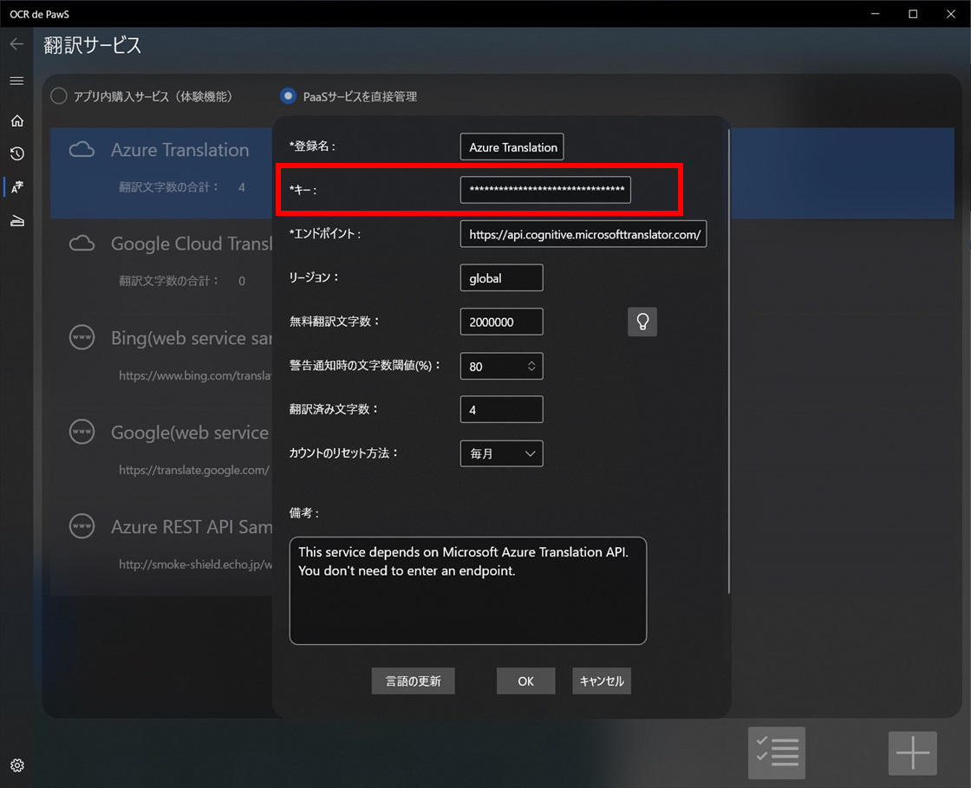
Task: Open the history icon in sidebar
Action: (x=16, y=153)
